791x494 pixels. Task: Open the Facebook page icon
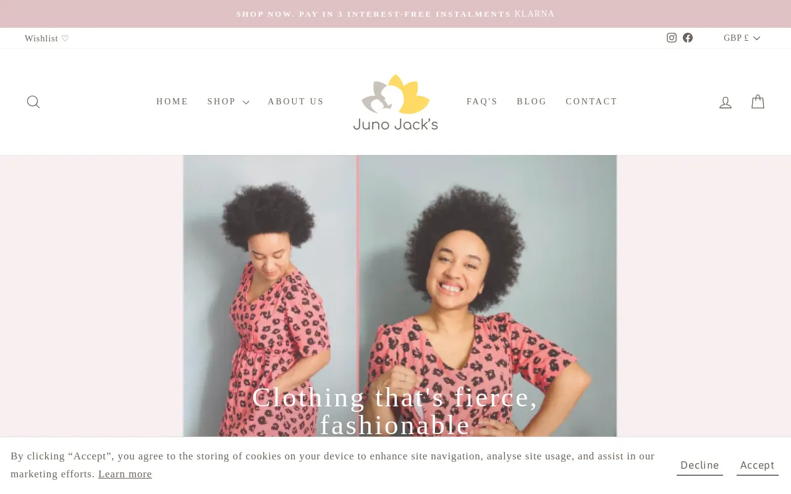[x=688, y=38]
